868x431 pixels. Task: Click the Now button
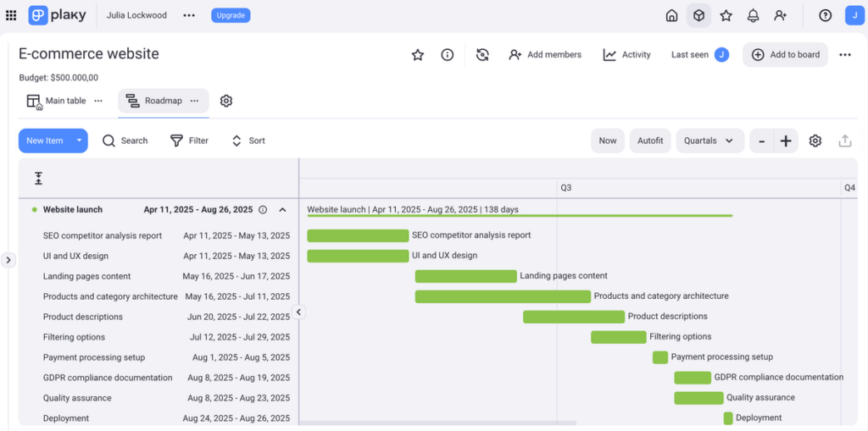pyautogui.click(x=608, y=141)
